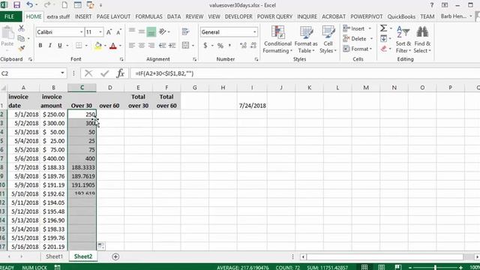Click Increase Decimal icon
The image size is (480, 270).
[243, 46]
